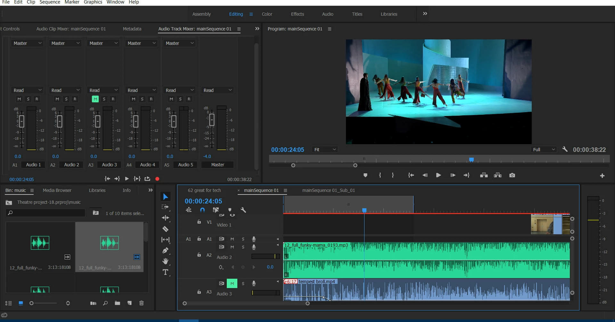Select the Hand tool
615x322 pixels.
click(165, 261)
